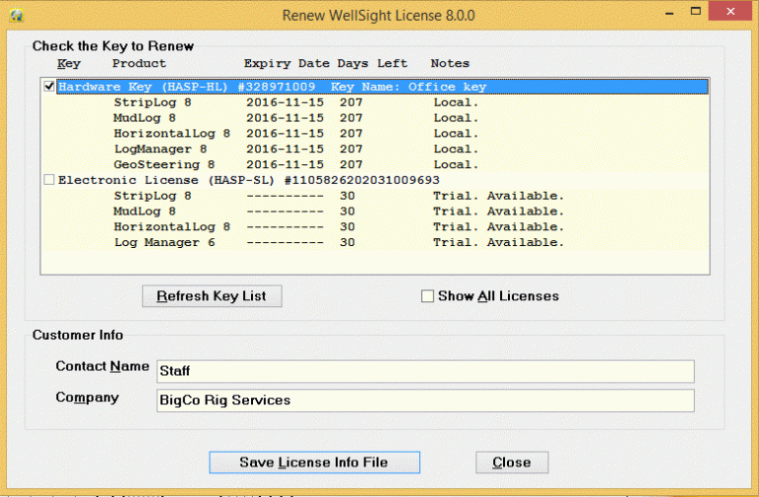
Task: Enable Show All Licenses checkbox
Action: tap(428, 296)
